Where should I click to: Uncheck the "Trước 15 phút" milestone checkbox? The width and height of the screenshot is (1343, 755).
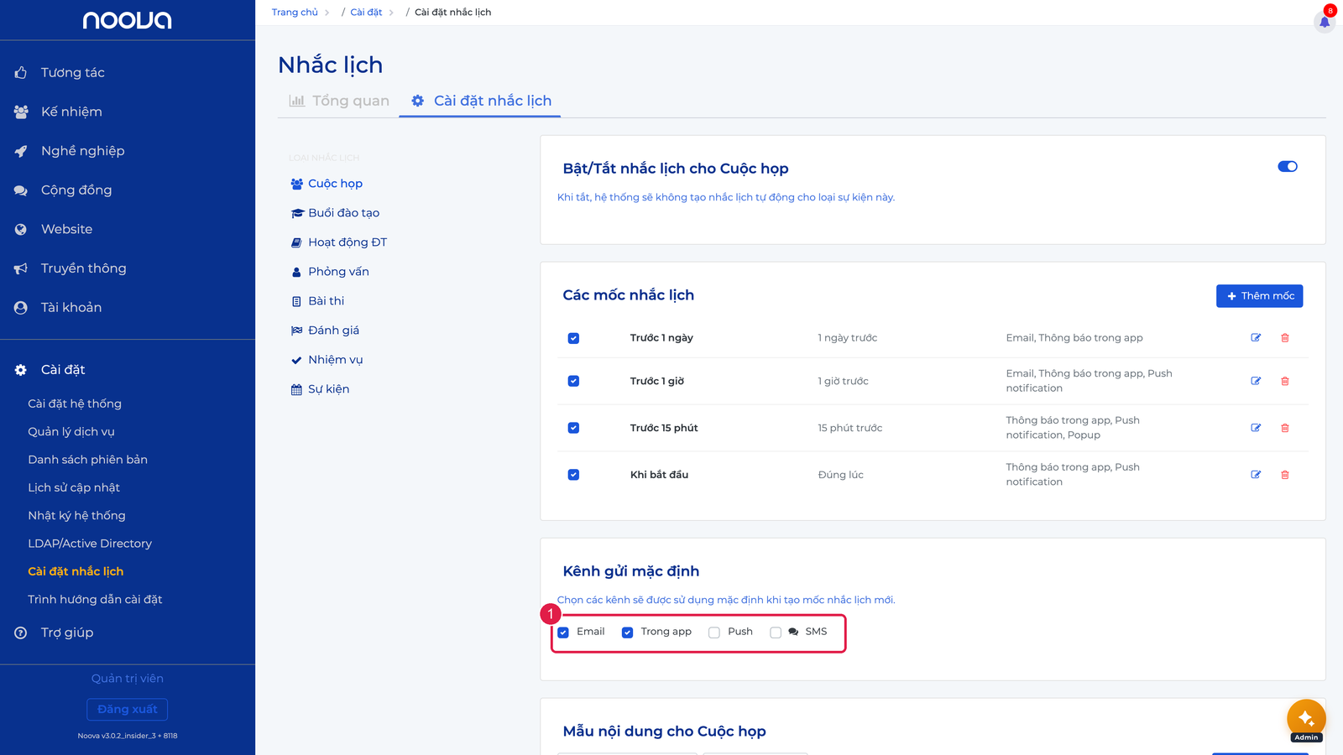(x=573, y=428)
